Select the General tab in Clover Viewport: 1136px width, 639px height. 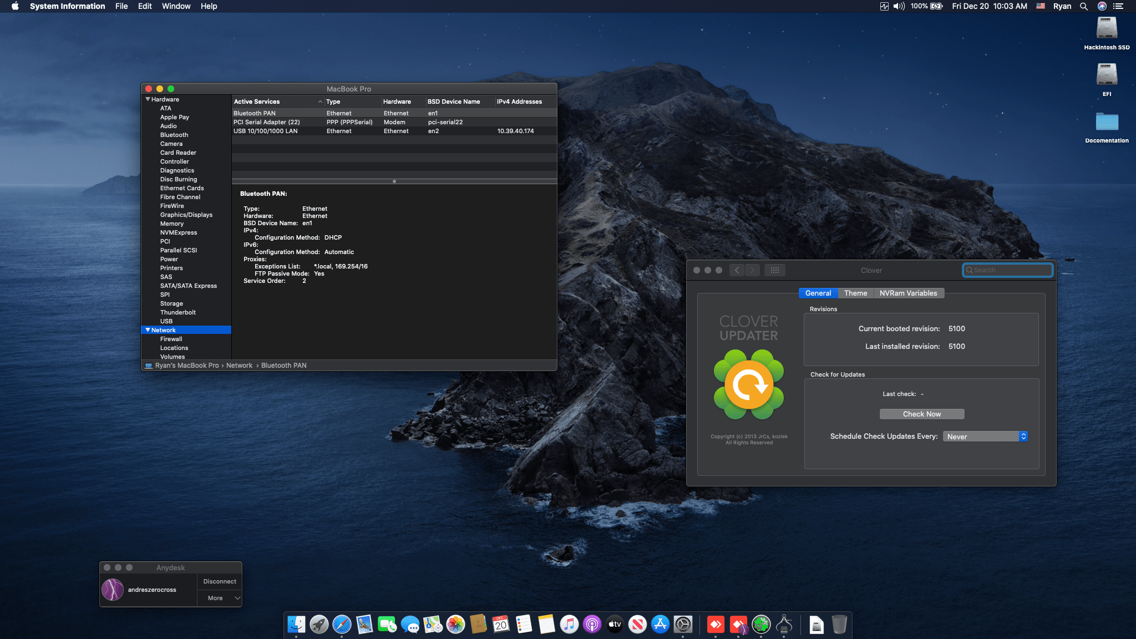point(818,293)
